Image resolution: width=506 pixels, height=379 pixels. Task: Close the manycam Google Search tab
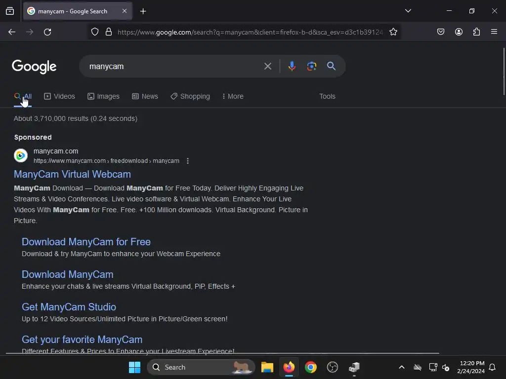coord(125,11)
